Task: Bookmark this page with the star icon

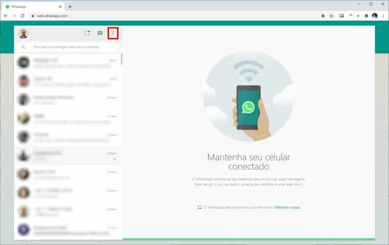Action: tap(331, 16)
